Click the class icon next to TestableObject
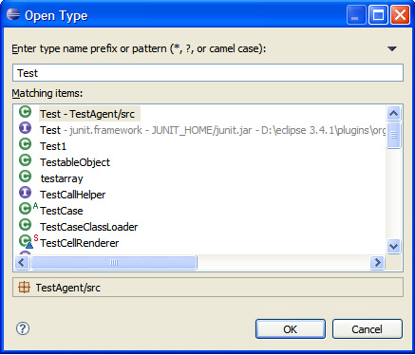Viewport: 415px width, 355px height. pyautogui.click(x=25, y=160)
